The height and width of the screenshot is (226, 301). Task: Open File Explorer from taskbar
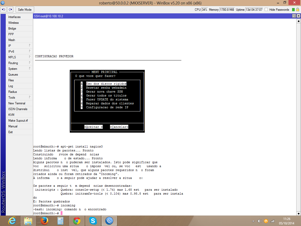[x=28, y=221]
